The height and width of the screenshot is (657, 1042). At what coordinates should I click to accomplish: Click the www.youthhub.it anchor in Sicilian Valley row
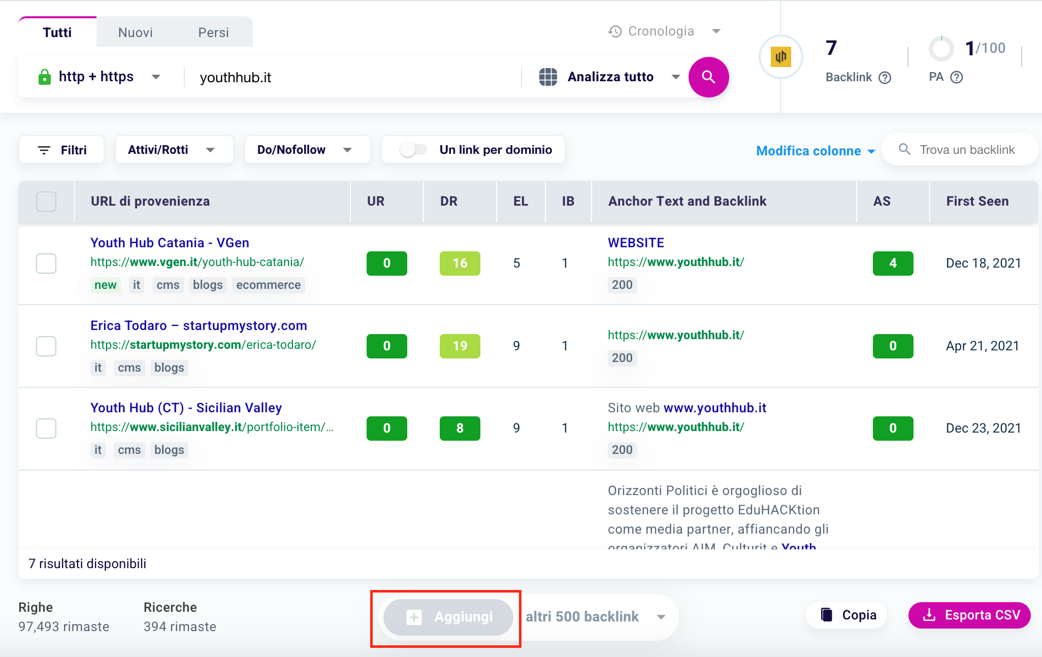[714, 408]
